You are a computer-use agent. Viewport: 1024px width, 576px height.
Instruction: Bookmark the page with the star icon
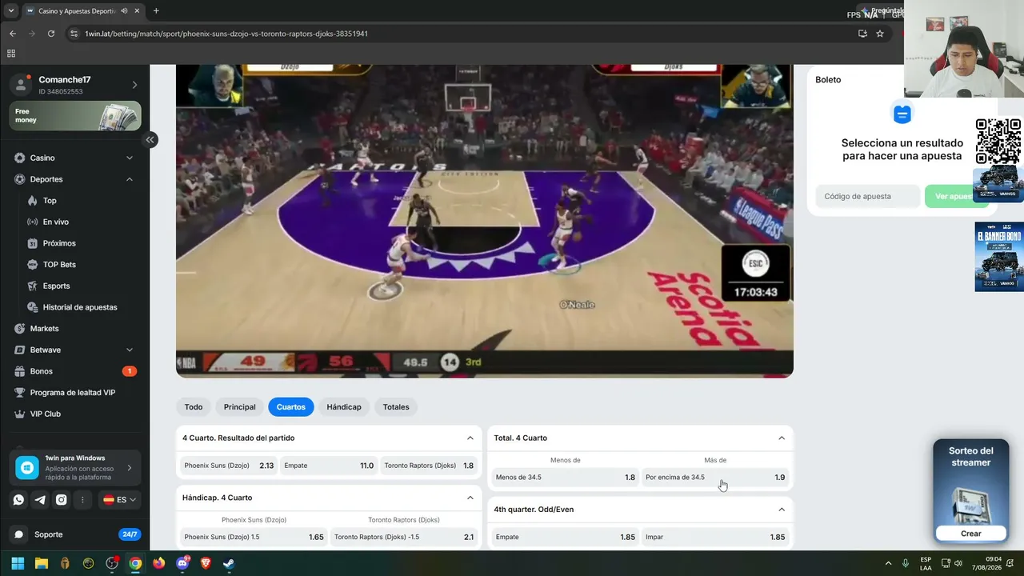pyautogui.click(x=880, y=34)
